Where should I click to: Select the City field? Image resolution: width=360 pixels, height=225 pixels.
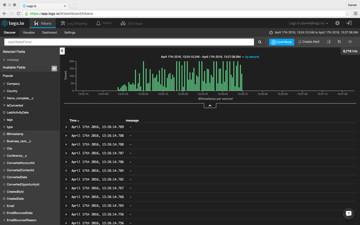9,148
